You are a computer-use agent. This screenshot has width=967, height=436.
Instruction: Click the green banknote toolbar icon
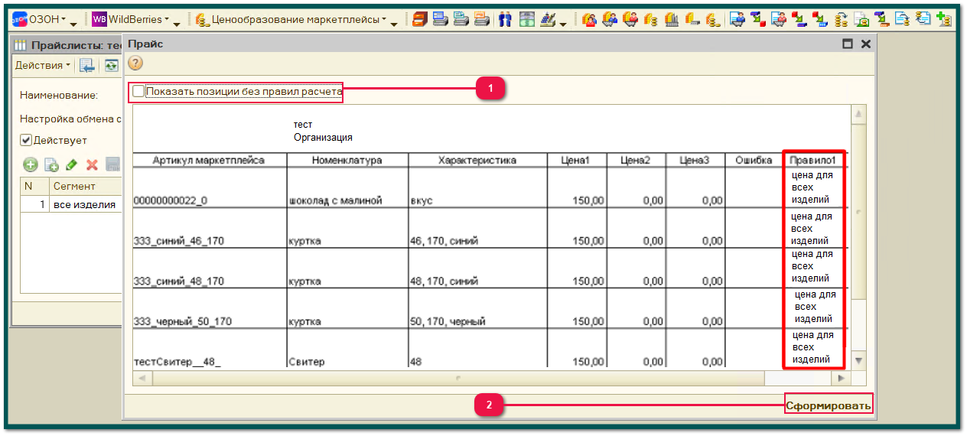(526, 19)
